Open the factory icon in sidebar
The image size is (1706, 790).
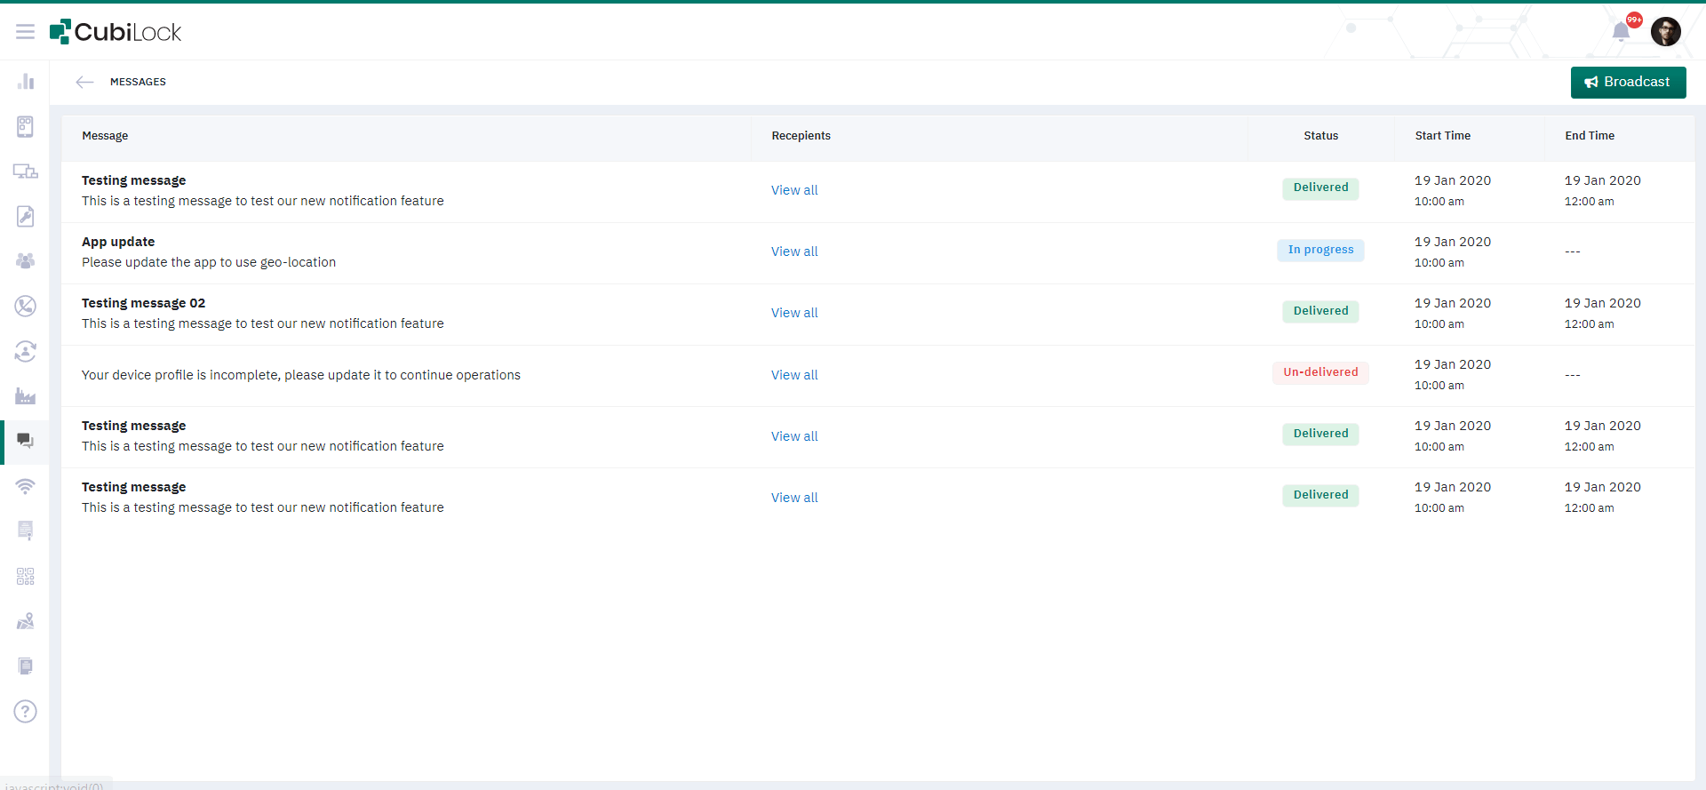pyautogui.click(x=25, y=396)
